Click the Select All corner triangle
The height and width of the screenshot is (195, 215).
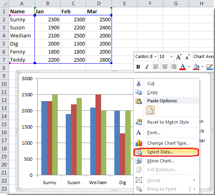pyautogui.click(x=4, y=3)
